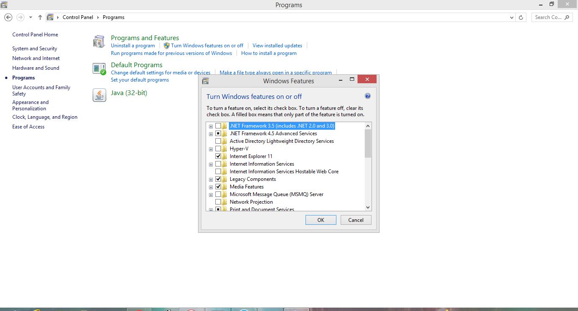578x311 pixels.
Task: Click the folder icon beside Hyper-V
Action: click(224, 149)
